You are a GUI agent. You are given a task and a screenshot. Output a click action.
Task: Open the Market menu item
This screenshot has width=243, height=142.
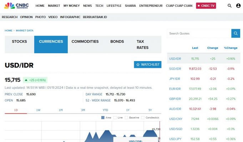(x=54, y=6)
